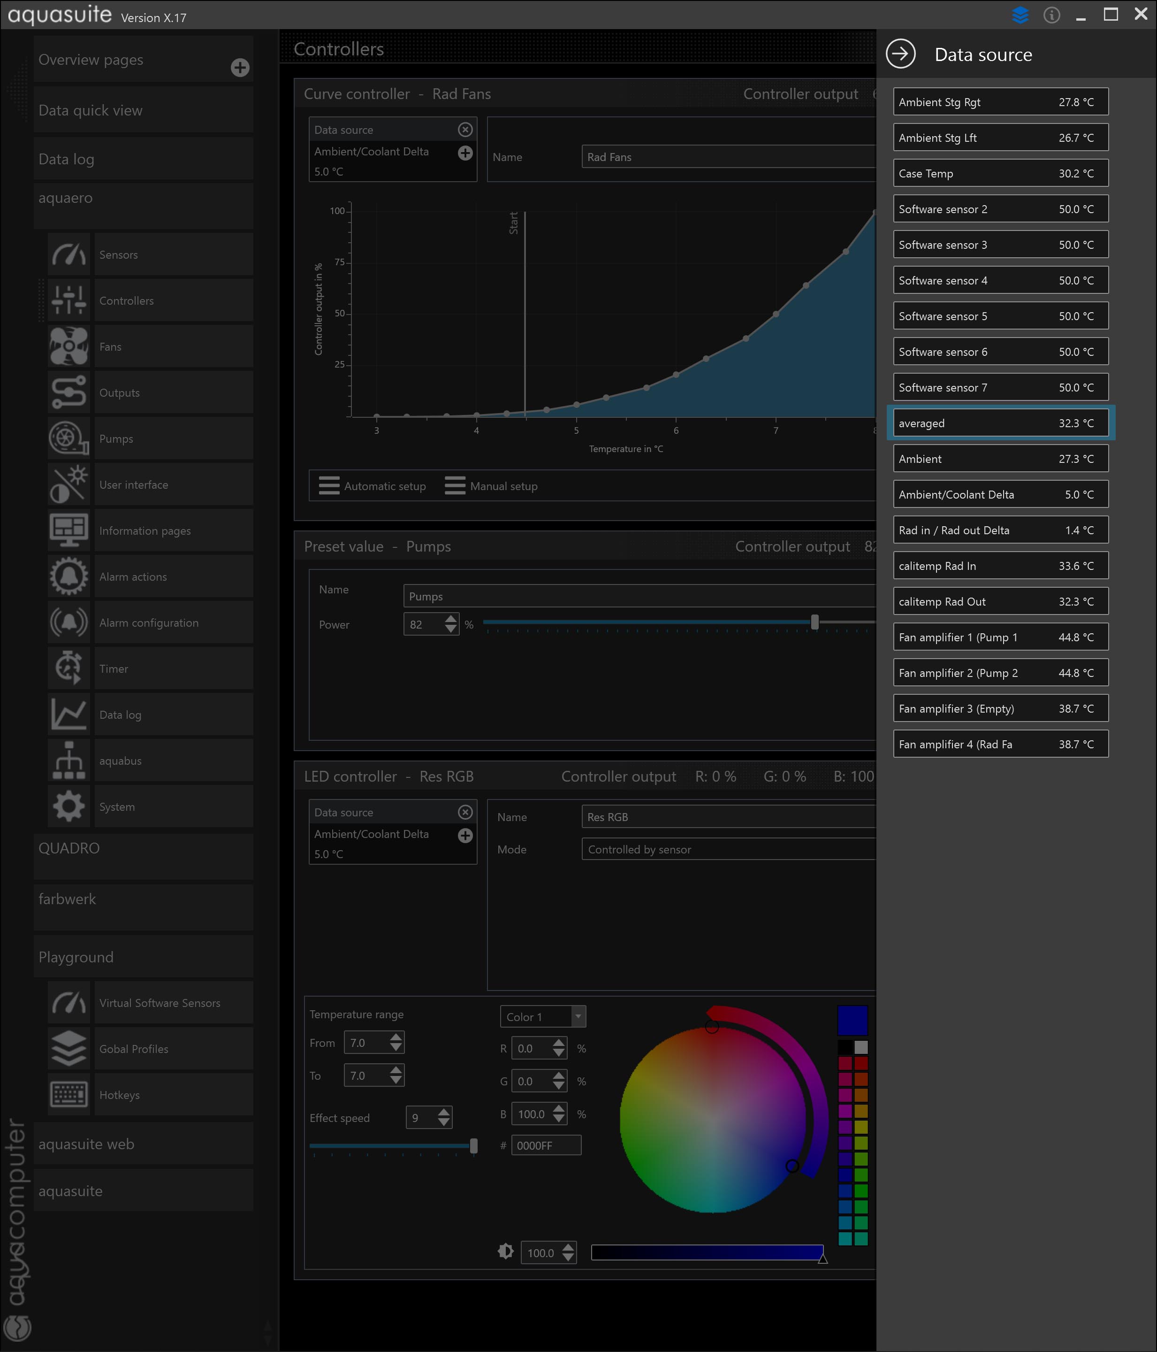Close the Data source panel with arrow icon
The width and height of the screenshot is (1157, 1352).
901,54
